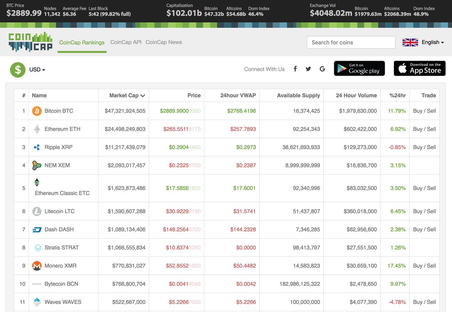
Task: Click Buy / Sell for Ethereum Classic
Action: click(425, 188)
